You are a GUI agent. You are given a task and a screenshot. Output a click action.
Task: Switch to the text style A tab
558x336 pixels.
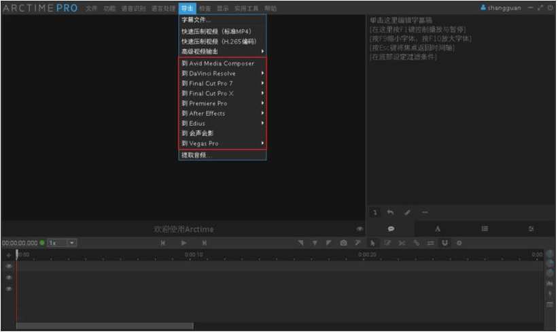[x=438, y=229]
